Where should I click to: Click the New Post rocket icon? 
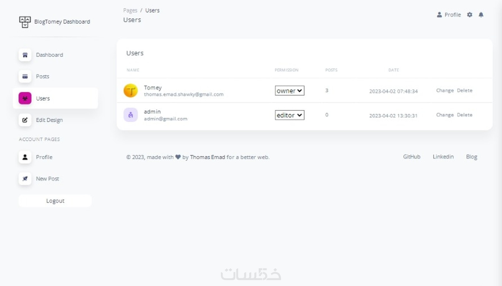[25, 179]
